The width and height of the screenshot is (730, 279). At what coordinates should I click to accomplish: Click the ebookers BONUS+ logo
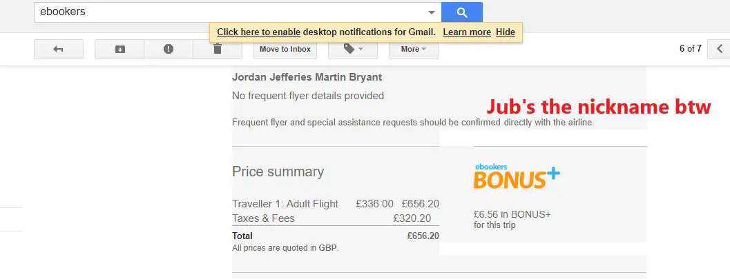pos(517,176)
